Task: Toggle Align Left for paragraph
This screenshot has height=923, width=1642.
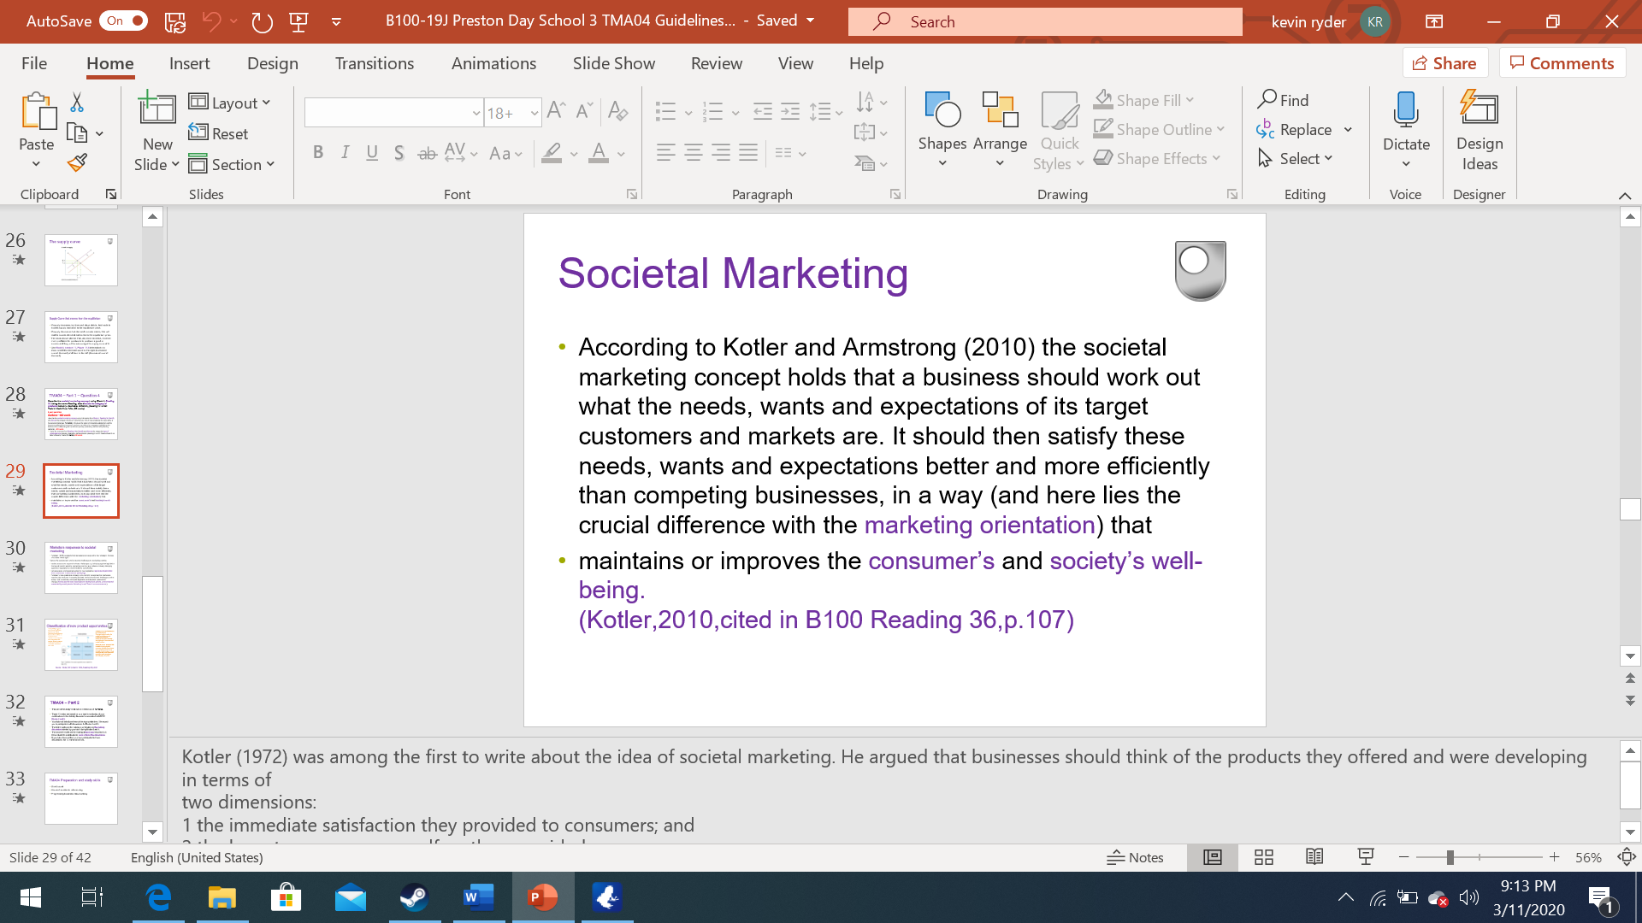Action: pyautogui.click(x=665, y=153)
